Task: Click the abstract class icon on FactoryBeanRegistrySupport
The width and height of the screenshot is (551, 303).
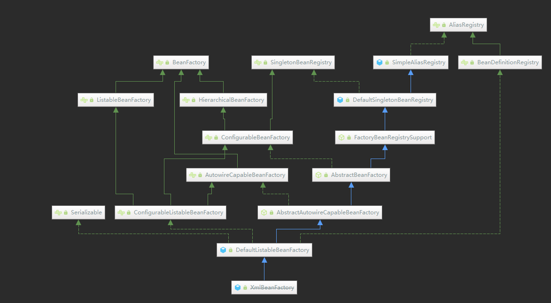Action: [341, 137]
